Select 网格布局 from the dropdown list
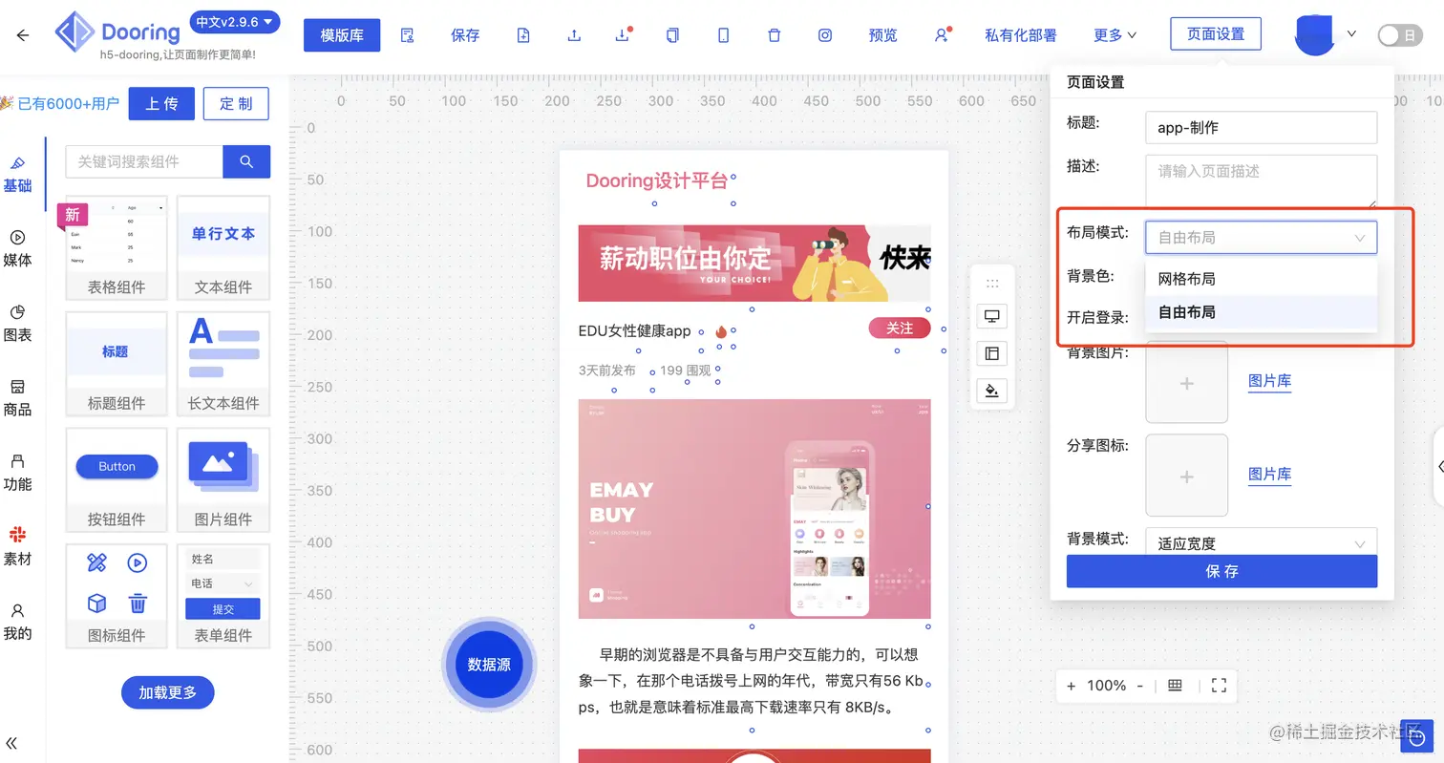1444x763 pixels. [x=1261, y=279]
